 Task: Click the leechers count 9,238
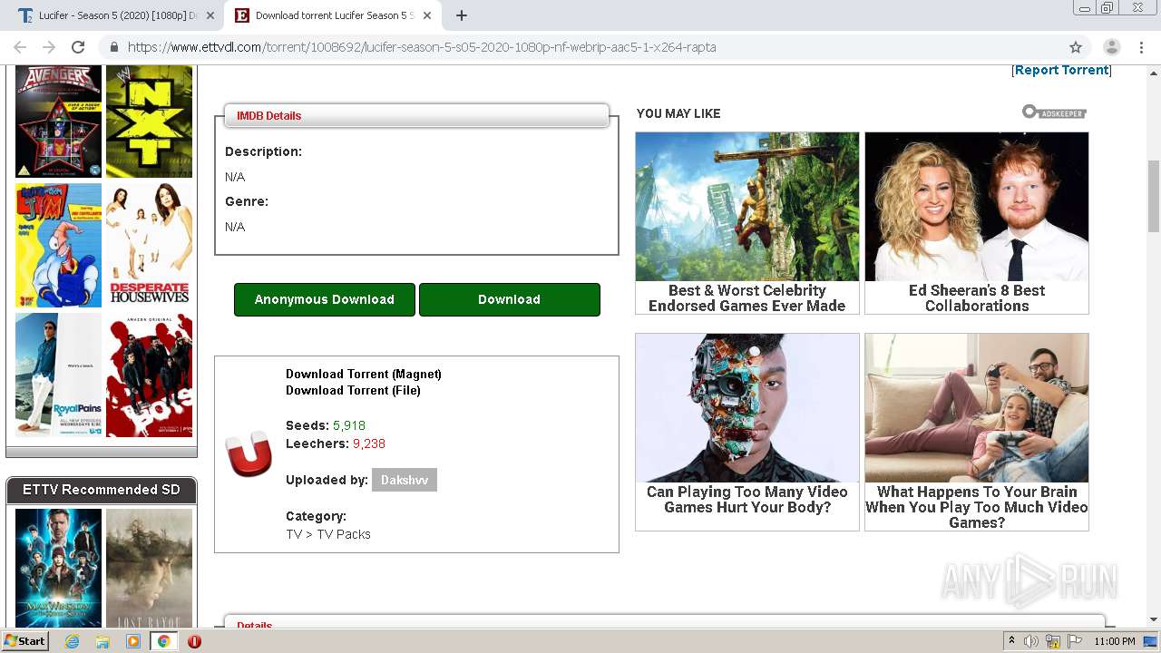(369, 443)
